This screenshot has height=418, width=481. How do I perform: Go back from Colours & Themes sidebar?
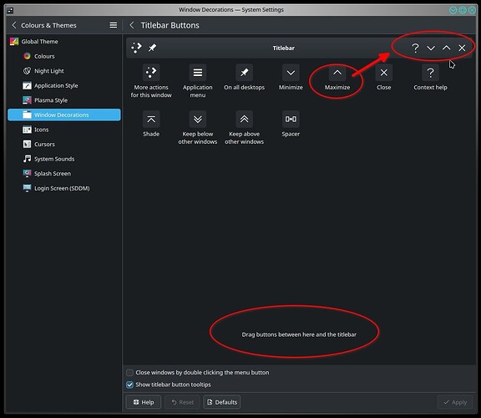[x=14, y=25]
